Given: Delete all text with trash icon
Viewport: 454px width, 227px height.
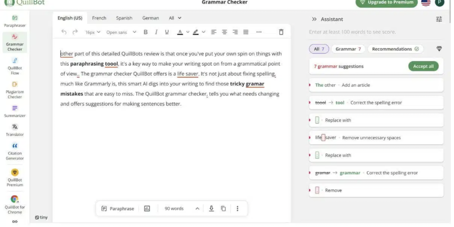Looking at the screenshot, I should [281, 32].
